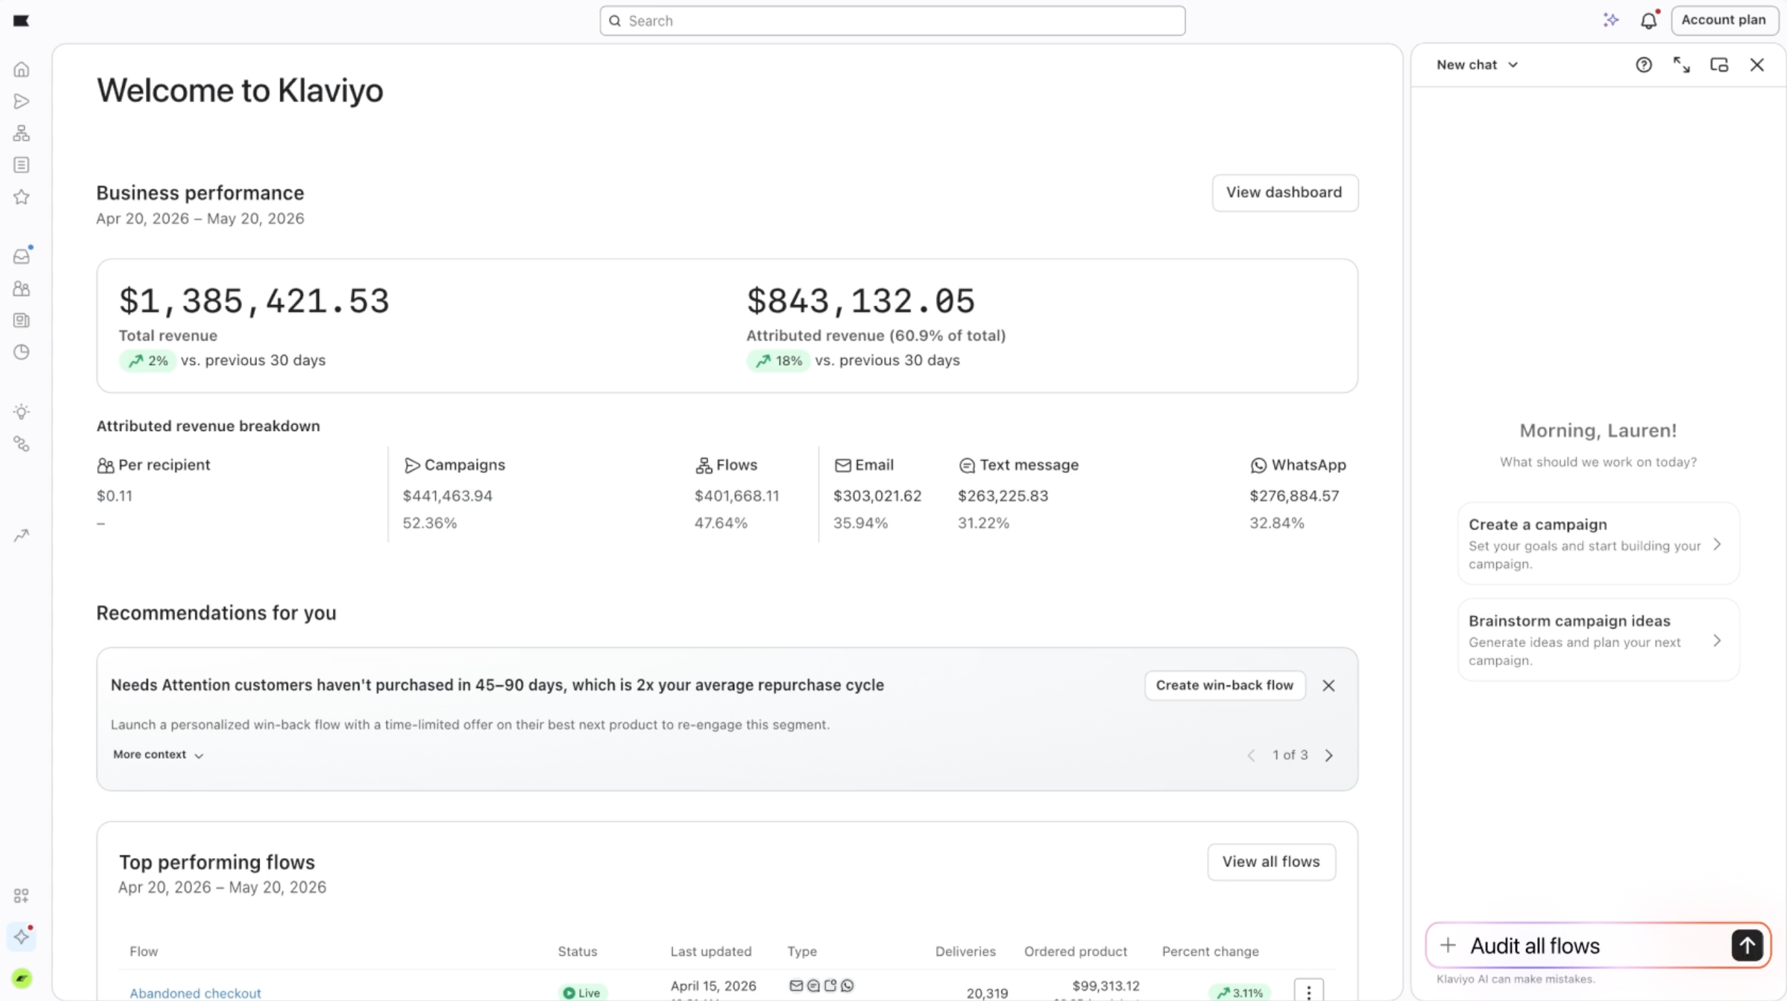Image resolution: width=1787 pixels, height=1001 pixels.
Task: Toggle the AI sparkle icon at sidebar bottom
Action: click(x=22, y=937)
